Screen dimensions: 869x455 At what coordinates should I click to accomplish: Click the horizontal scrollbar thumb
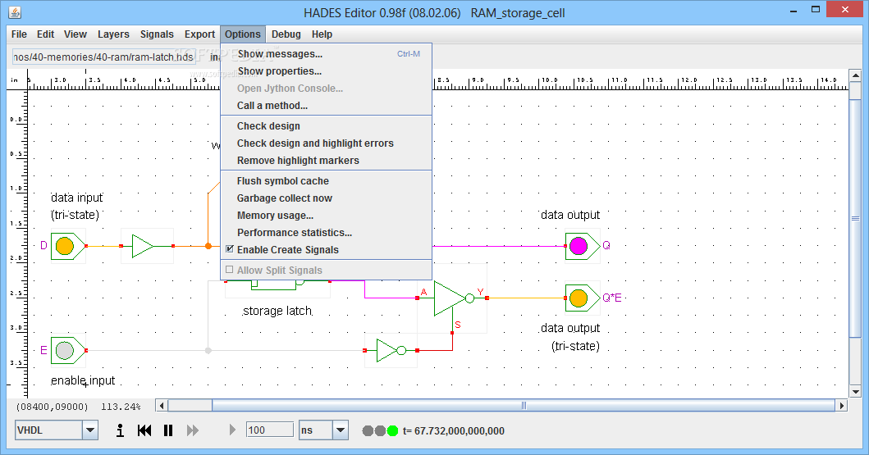click(x=524, y=406)
